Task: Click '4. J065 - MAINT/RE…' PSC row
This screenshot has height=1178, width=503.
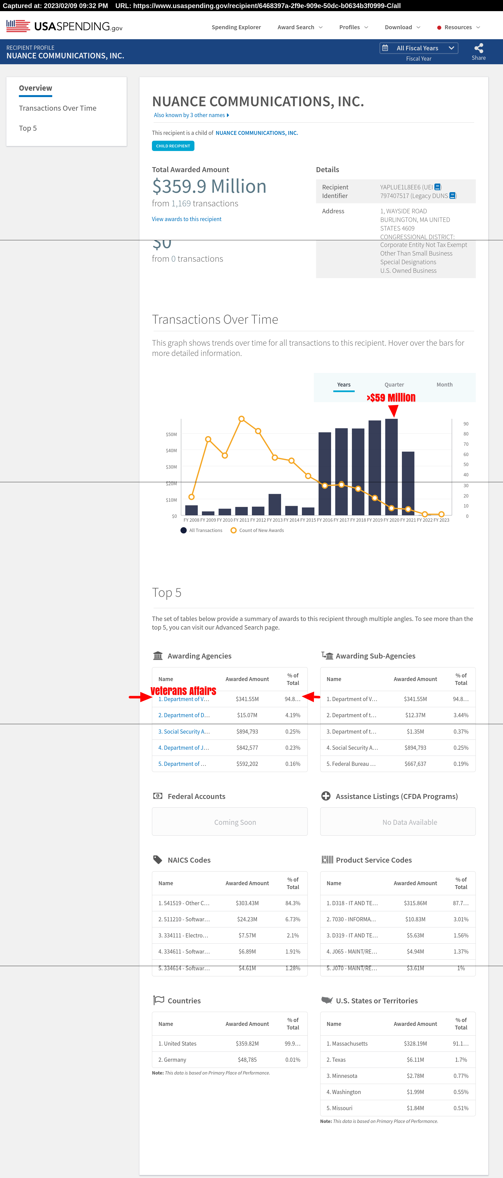Action: point(397,952)
